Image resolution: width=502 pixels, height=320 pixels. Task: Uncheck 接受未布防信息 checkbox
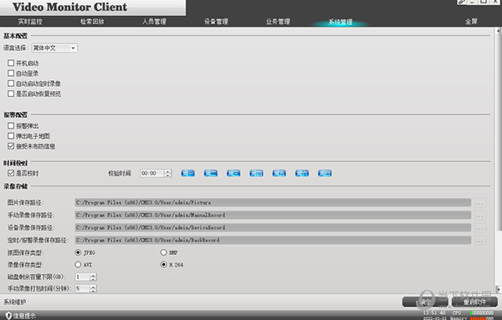(x=11, y=146)
